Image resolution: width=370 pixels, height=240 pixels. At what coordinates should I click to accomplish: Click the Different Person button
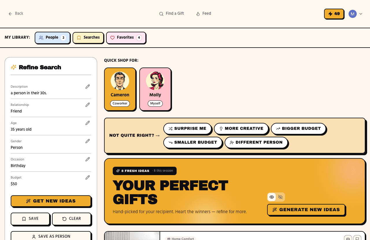256,142
